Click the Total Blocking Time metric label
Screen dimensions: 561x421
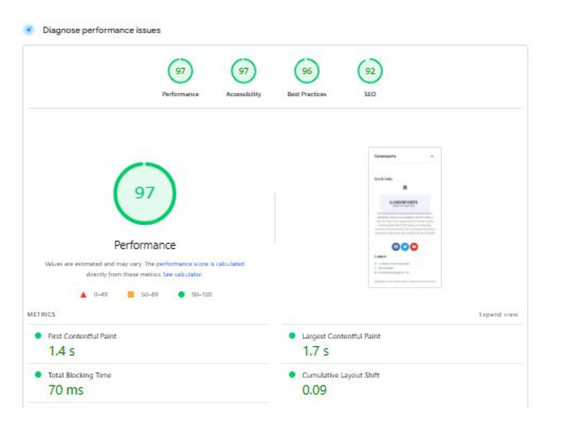pyautogui.click(x=80, y=375)
